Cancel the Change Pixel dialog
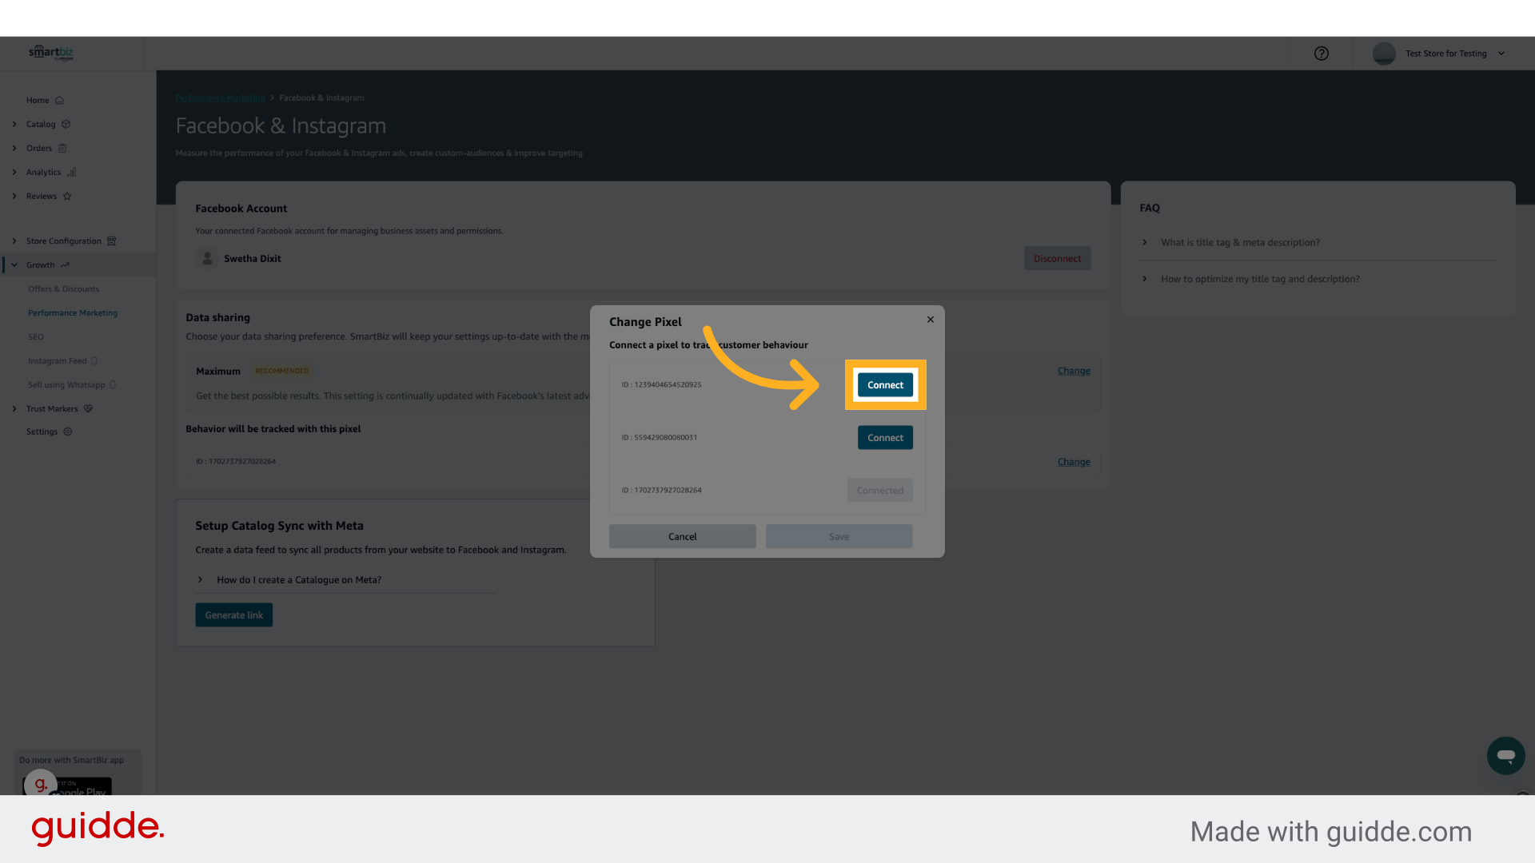The width and height of the screenshot is (1535, 863). tap(682, 537)
